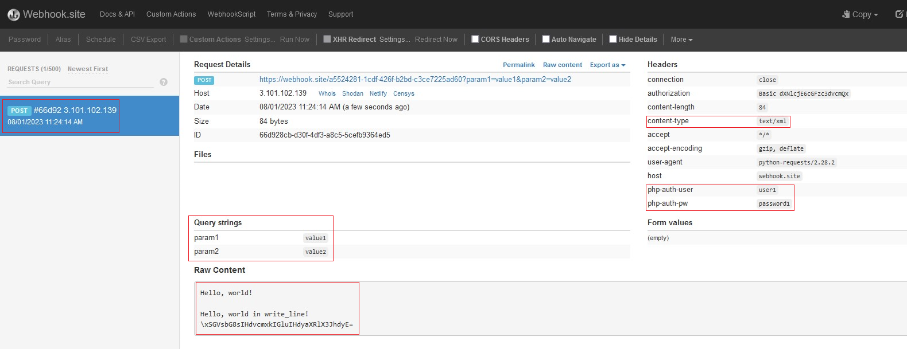Click the edit icon in top right

point(900,14)
